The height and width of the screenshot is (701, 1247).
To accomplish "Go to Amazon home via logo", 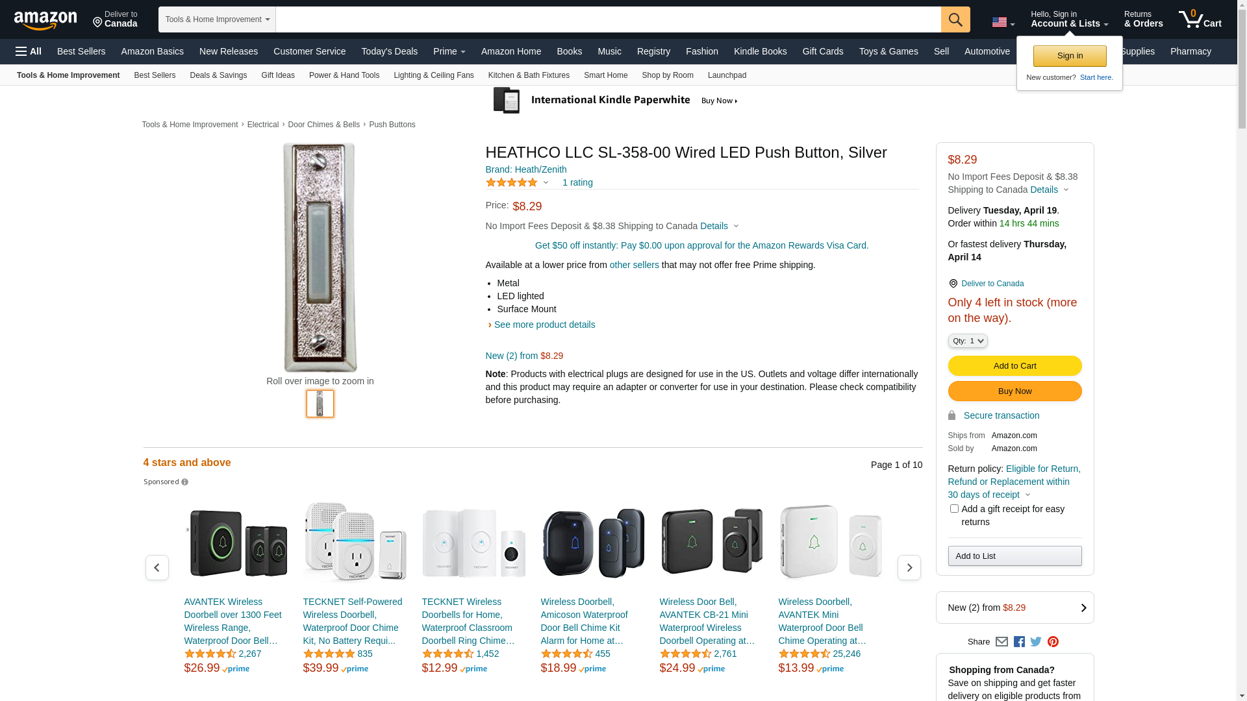I will (45, 20).
